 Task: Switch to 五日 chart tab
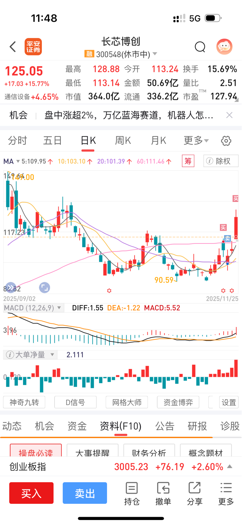[x=53, y=140]
